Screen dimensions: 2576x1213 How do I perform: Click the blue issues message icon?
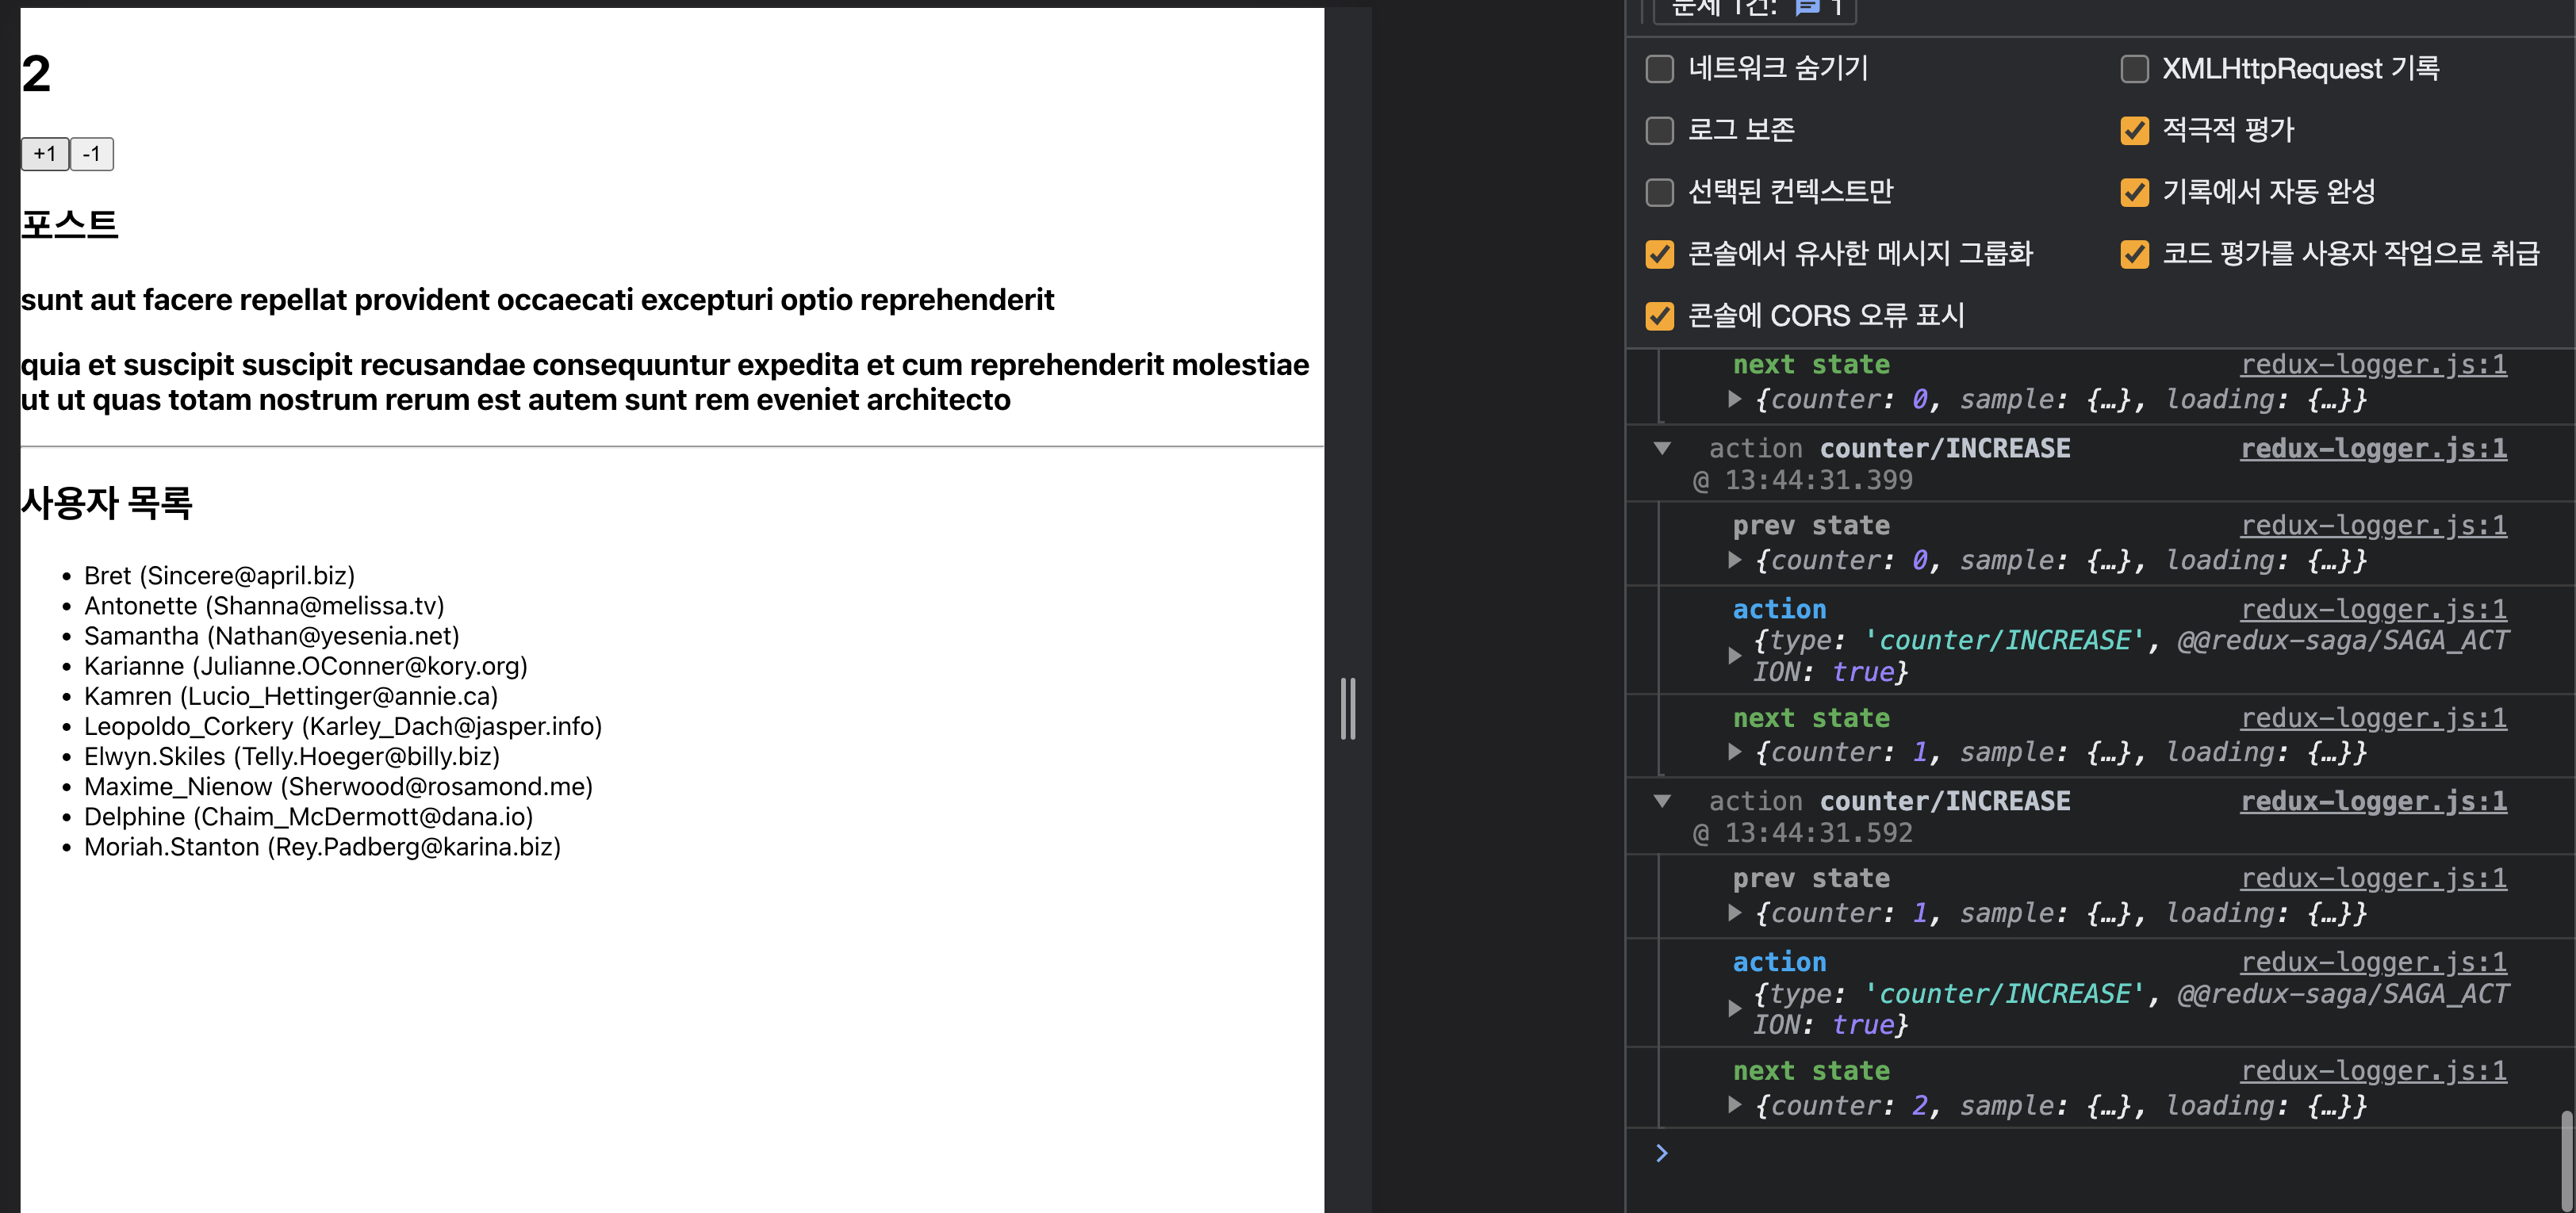[x=1807, y=8]
